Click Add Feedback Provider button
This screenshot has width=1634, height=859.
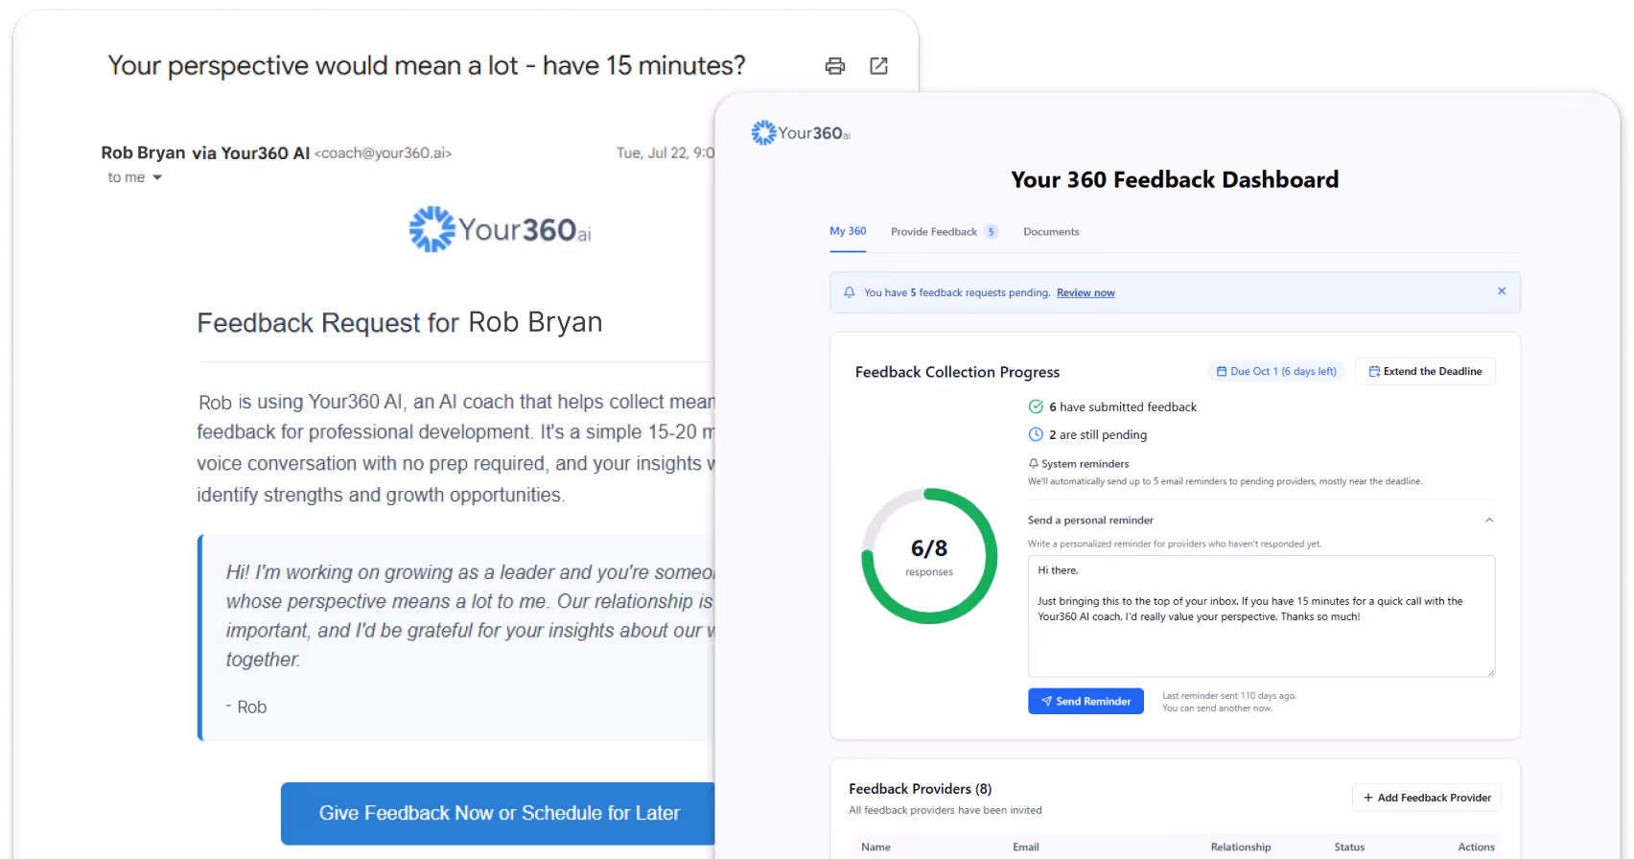click(1427, 798)
